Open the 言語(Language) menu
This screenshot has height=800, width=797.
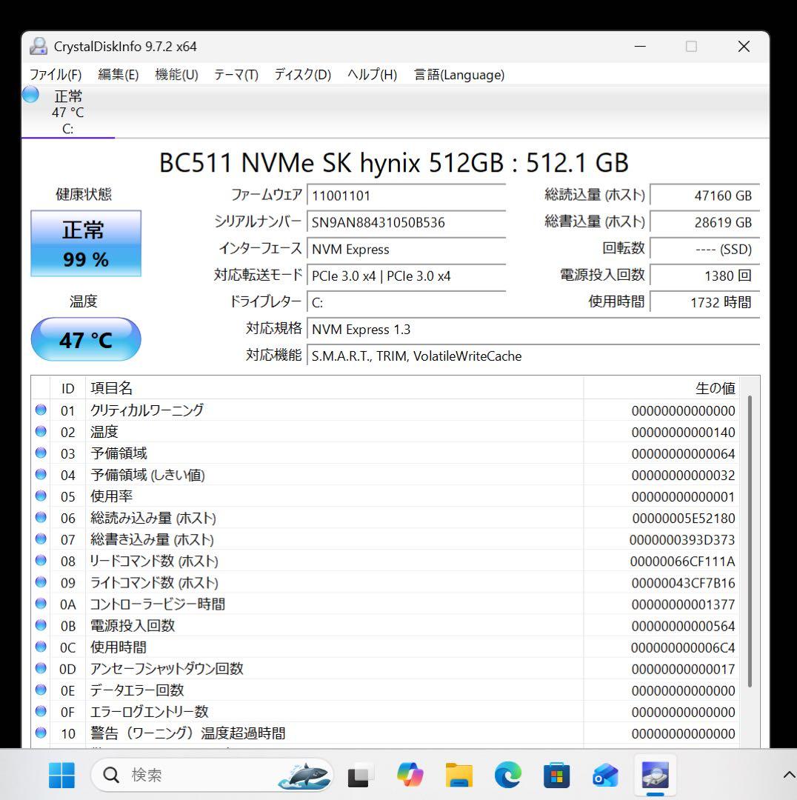click(458, 75)
